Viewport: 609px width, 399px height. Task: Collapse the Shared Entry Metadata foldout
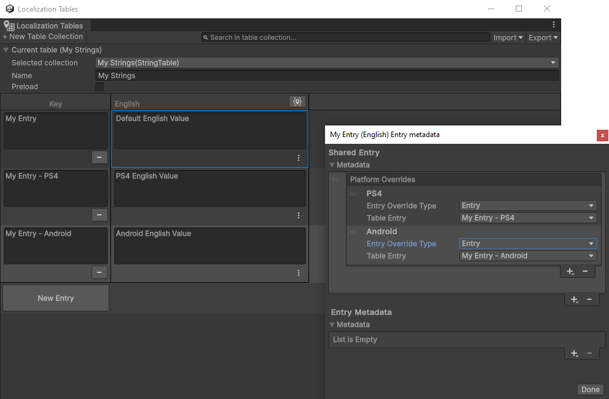tap(332, 165)
